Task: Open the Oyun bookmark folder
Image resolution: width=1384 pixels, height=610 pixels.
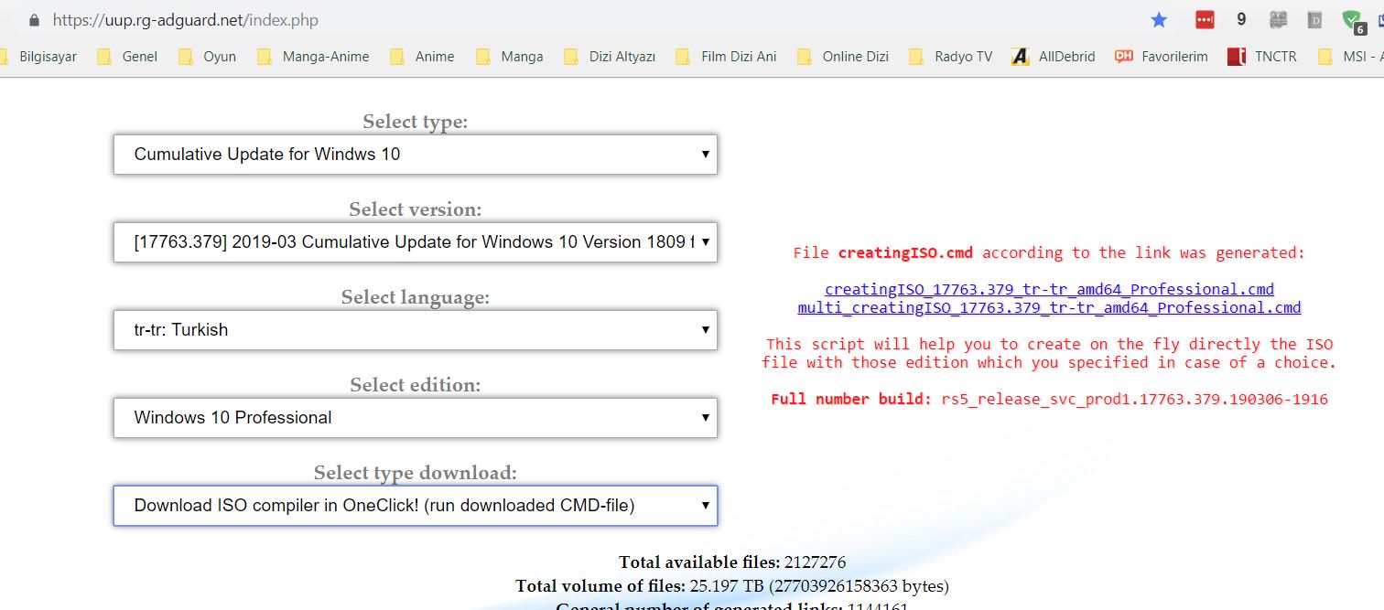Action: click(x=208, y=57)
